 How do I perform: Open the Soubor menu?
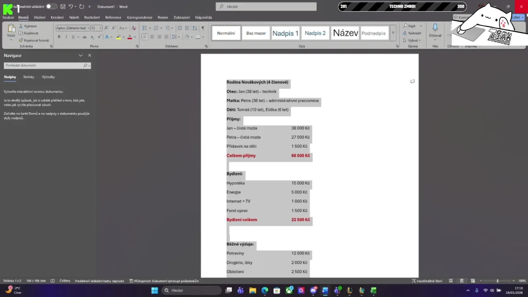[x=8, y=17]
